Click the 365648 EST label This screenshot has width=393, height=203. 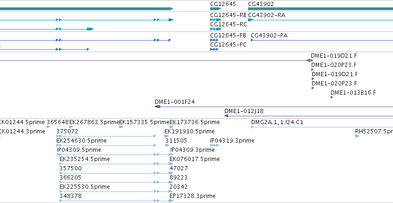click(58, 122)
